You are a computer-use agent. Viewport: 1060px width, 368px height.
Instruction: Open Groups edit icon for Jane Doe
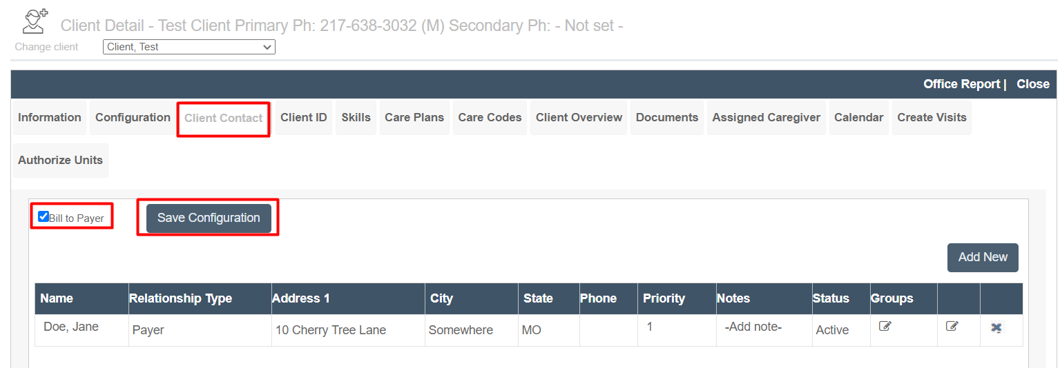coord(885,327)
